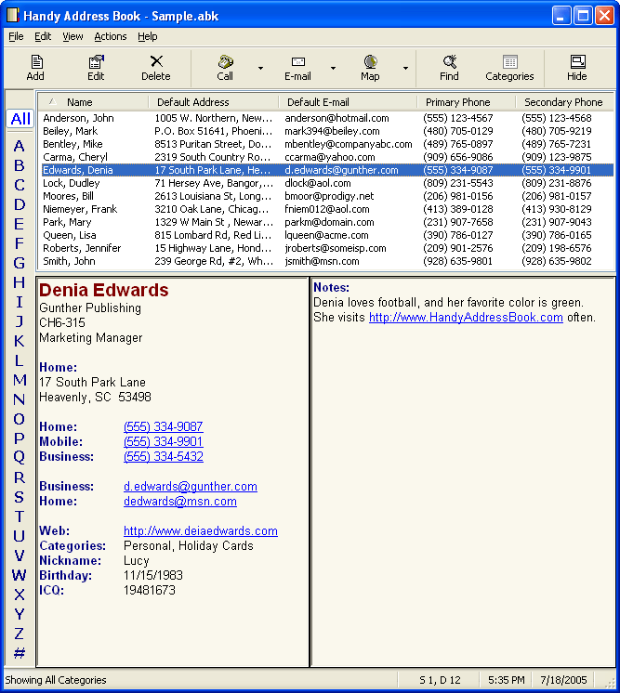The width and height of the screenshot is (620, 693).
Task: Select contact row Lock, Dudley
Action: tap(327, 183)
